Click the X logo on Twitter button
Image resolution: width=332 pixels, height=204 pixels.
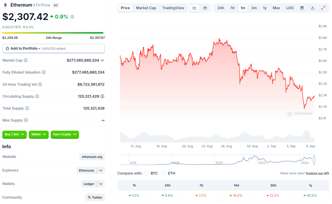tap(89, 197)
